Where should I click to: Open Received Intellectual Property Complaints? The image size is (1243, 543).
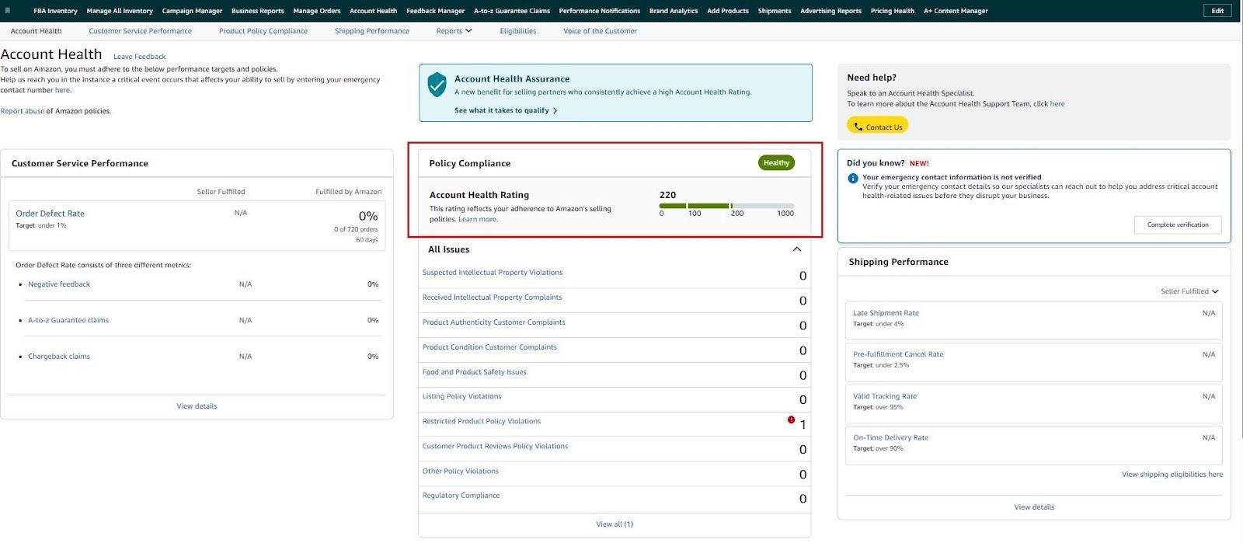[x=492, y=298]
